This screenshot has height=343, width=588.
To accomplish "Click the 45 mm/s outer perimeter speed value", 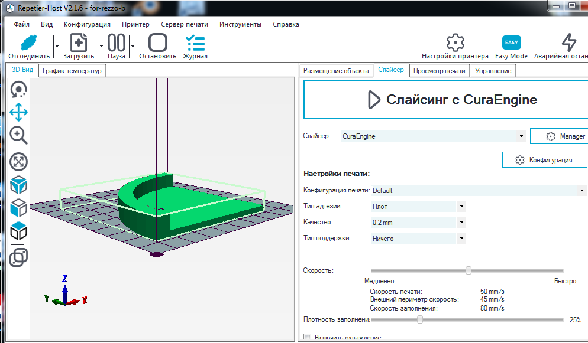I will (492, 299).
